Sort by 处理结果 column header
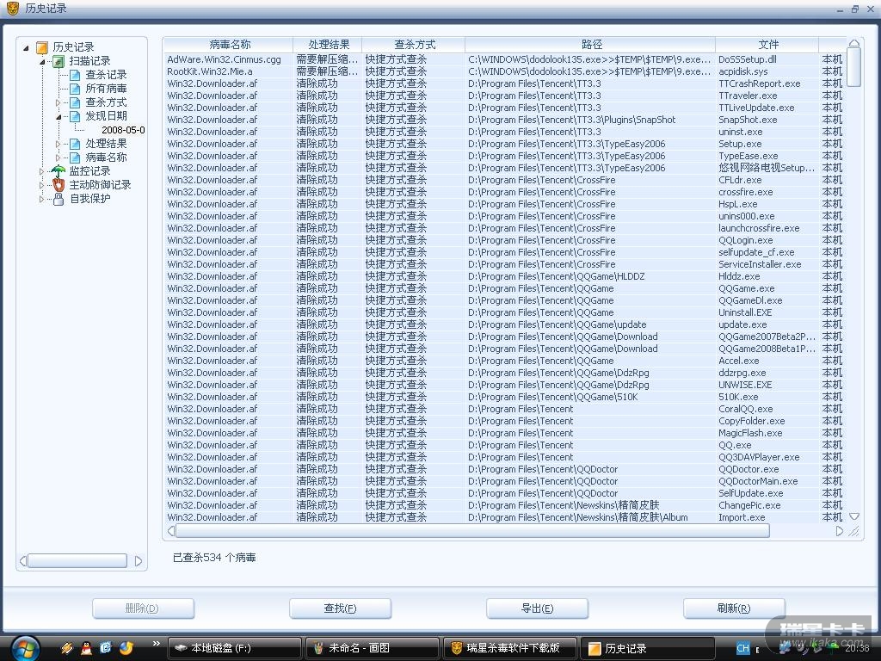Image resolution: width=881 pixels, height=661 pixels. click(x=328, y=45)
